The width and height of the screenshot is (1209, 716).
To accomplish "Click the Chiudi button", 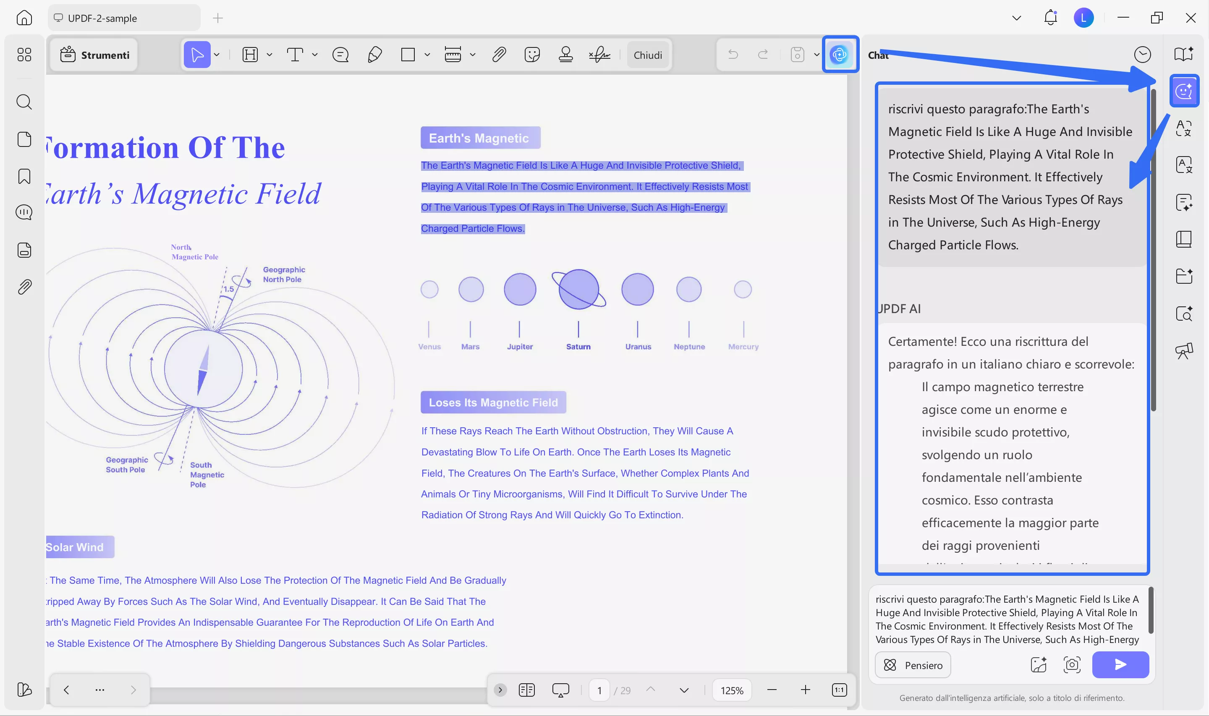I will coord(648,55).
